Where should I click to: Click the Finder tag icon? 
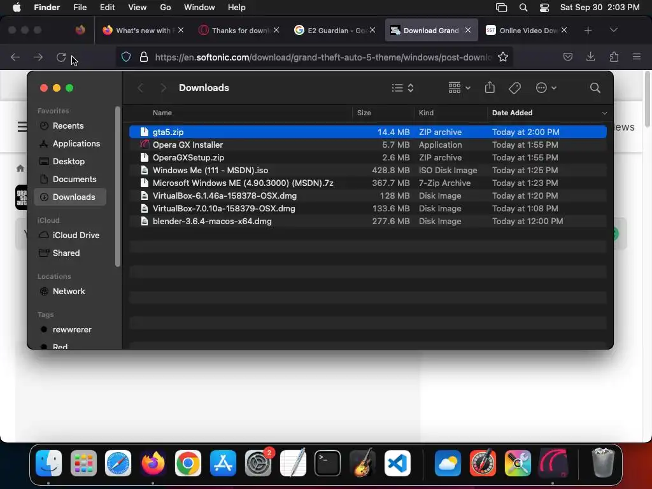click(514, 88)
